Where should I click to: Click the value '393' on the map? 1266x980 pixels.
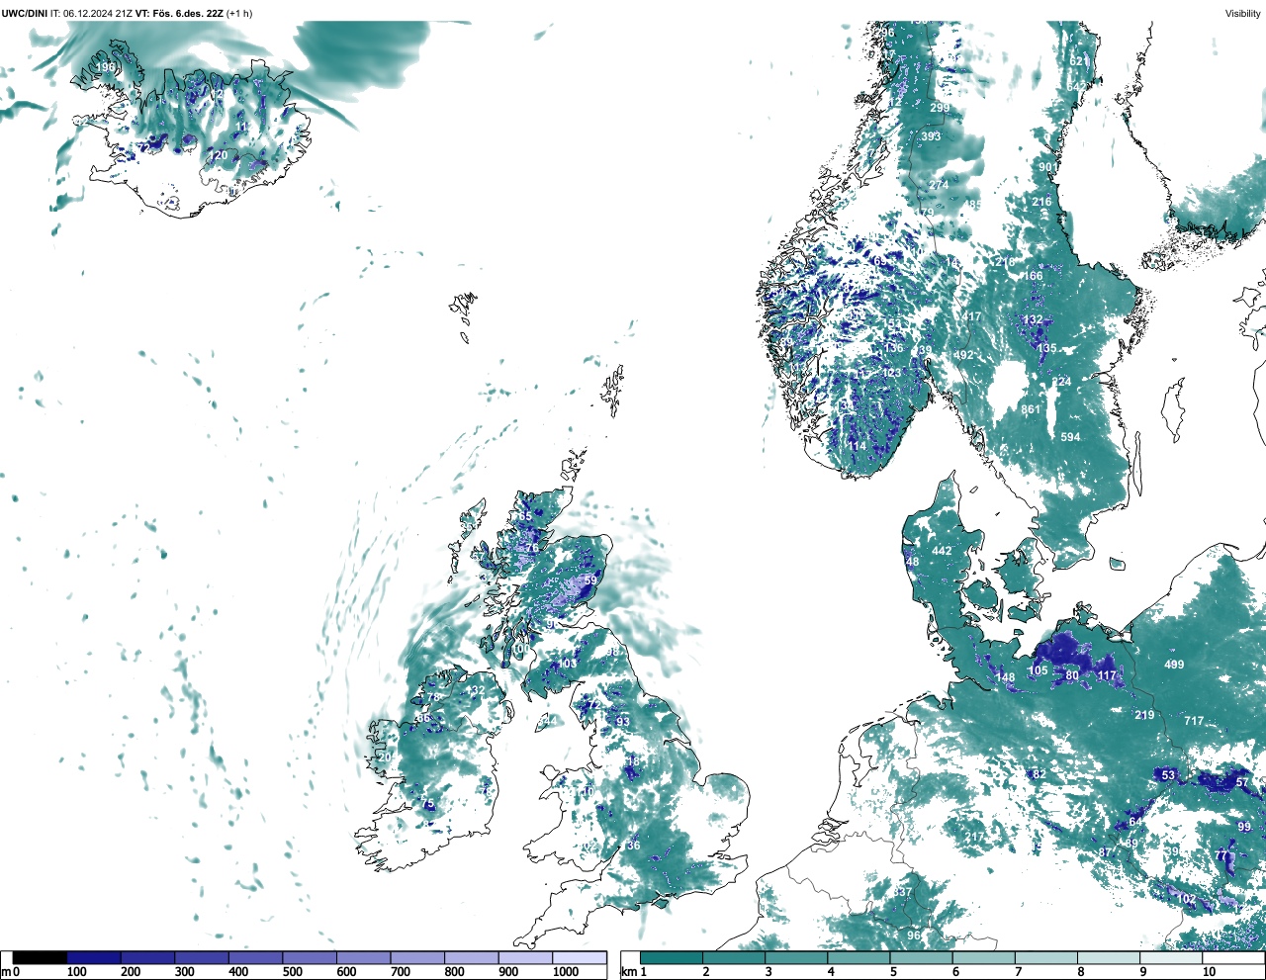click(931, 136)
